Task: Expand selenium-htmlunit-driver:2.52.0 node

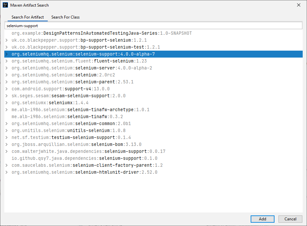Action: (7, 172)
